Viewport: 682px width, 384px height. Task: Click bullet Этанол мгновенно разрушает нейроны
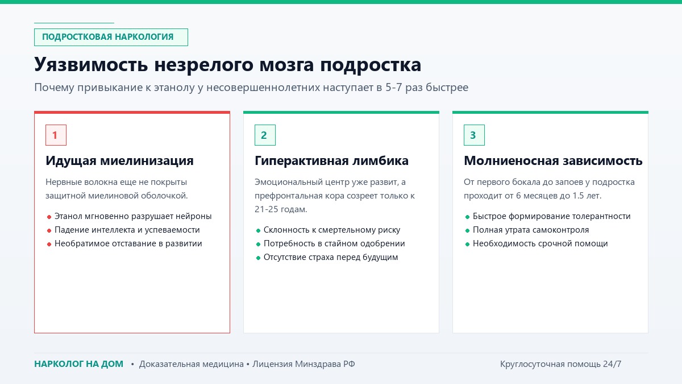pos(129,216)
